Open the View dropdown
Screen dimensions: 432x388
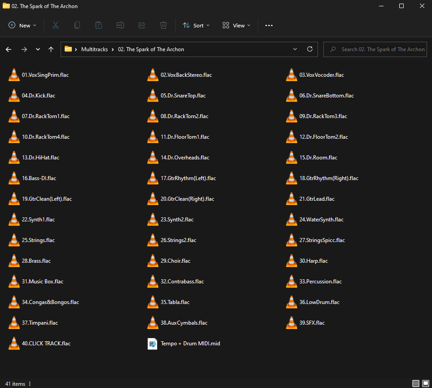click(236, 25)
